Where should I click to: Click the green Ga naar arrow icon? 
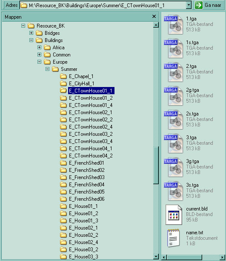click(199, 5)
